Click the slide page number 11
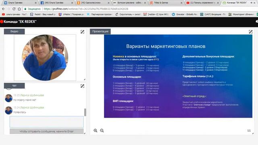Image resolution: width=258 pixels, height=145 pixels. click(x=249, y=130)
